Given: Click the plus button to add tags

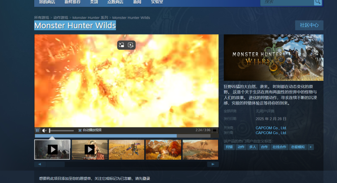Looking at the screenshot, I should click(x=311, y=147).
